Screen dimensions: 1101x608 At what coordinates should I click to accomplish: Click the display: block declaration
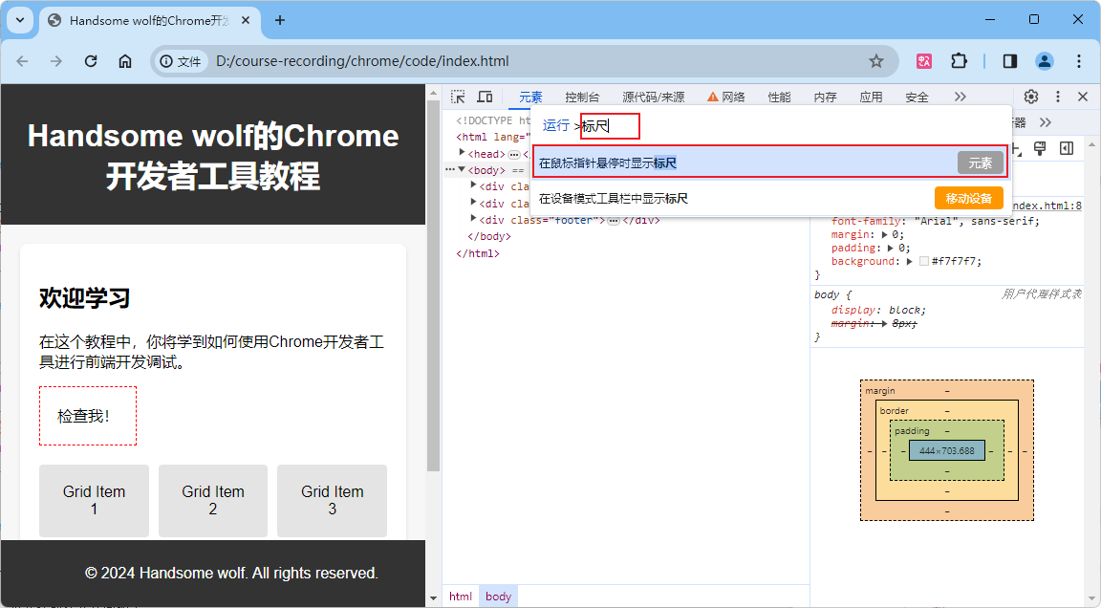coord(878,310)
